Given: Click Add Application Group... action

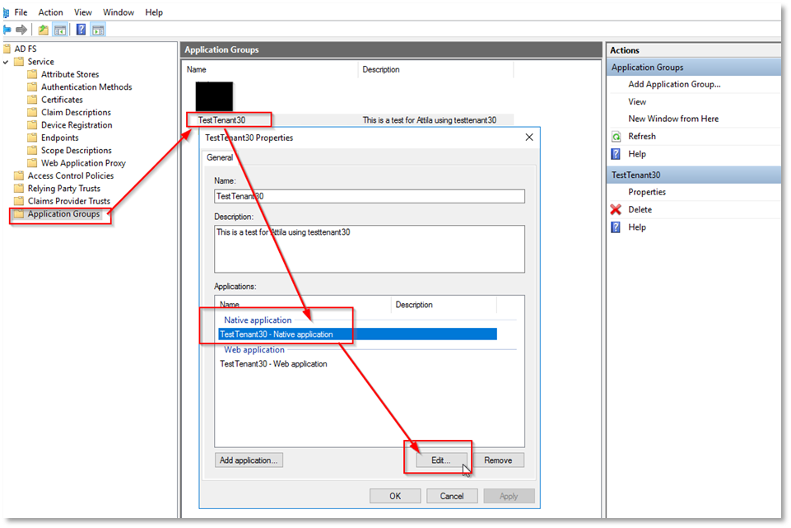Looking at the screenshot, I should click(x=674, y=84).
